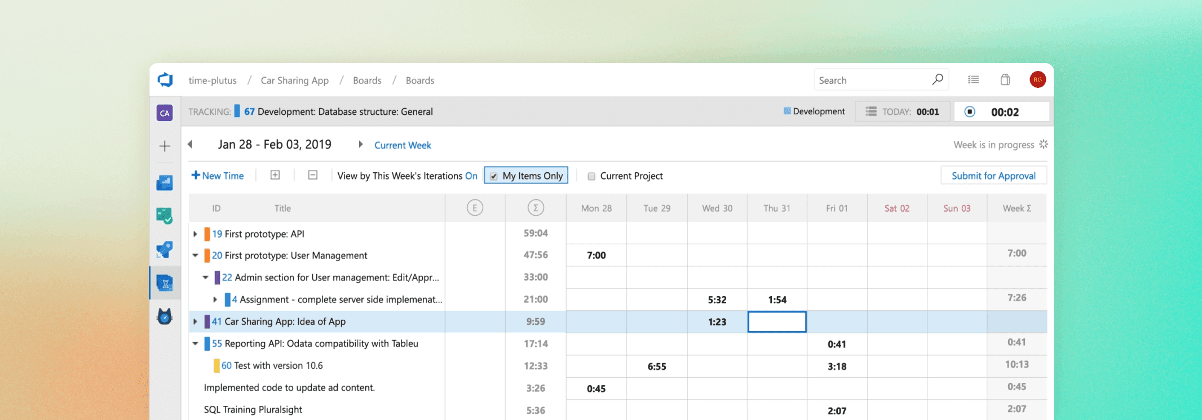Click the Mon 28 column header

(596, 208)
